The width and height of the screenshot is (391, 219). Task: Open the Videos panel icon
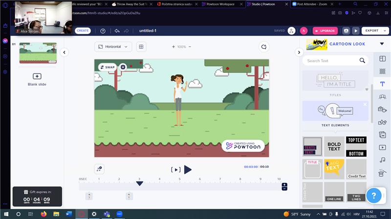point(382,147)
